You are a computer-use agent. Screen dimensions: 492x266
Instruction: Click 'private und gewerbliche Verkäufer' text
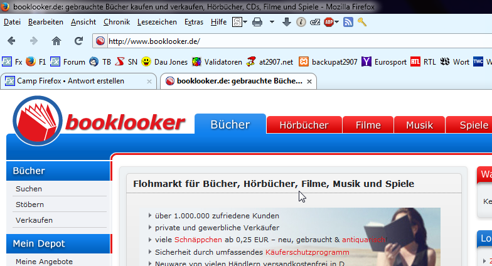coord(217,228)
